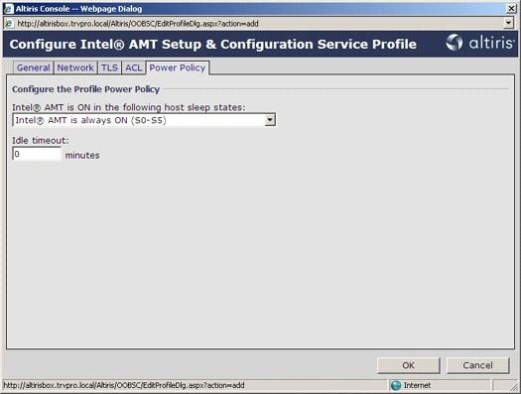This screenshot has height=394, width=521.
Task: Go to the ACL tab
Action: point(134,67)
